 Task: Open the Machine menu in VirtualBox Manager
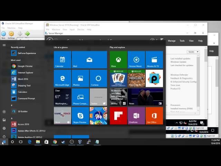pyautogui.click(x=11, y=28)
